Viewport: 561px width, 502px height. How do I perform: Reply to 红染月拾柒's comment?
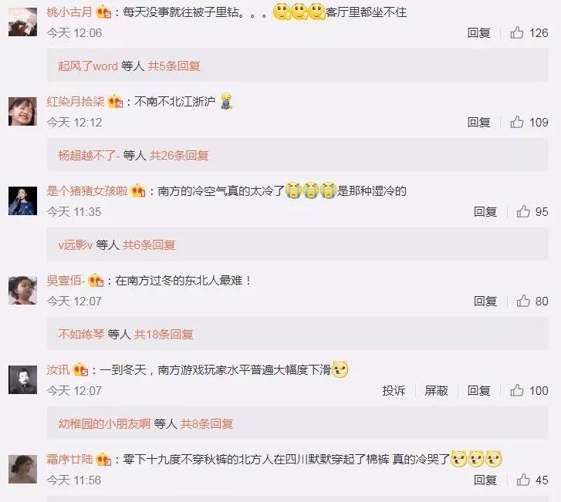(478, 123)
